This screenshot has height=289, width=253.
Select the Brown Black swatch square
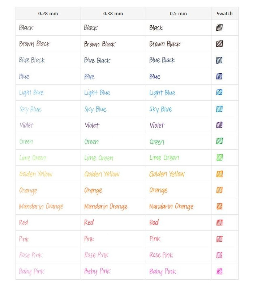pyautogui.click(x=219, y=44)
